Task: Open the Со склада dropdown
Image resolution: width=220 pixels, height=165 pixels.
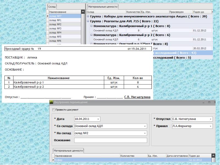Action: pos(145,126)
